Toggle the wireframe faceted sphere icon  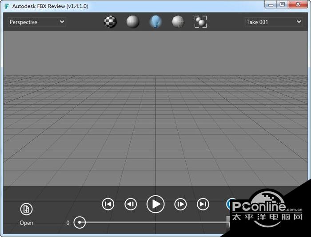coord(178,22)
